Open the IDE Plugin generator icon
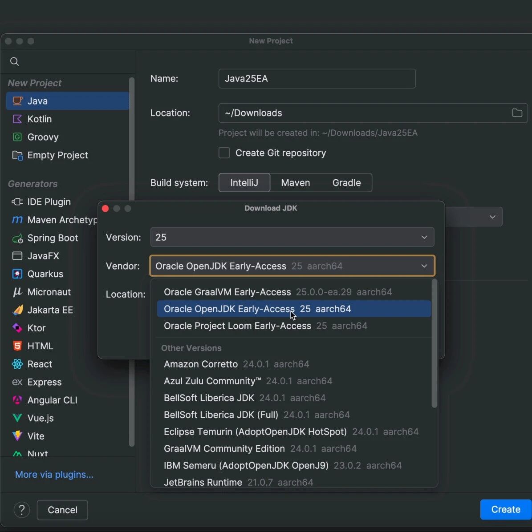 click(x=17, y=202)
